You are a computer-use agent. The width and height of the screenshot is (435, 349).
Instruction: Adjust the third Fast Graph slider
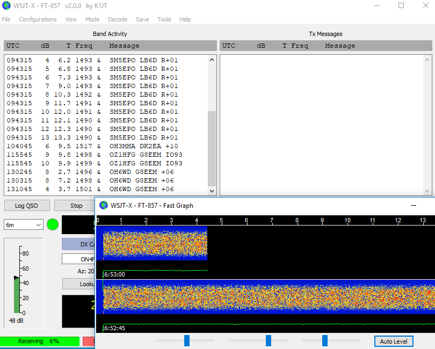point(325,340)
